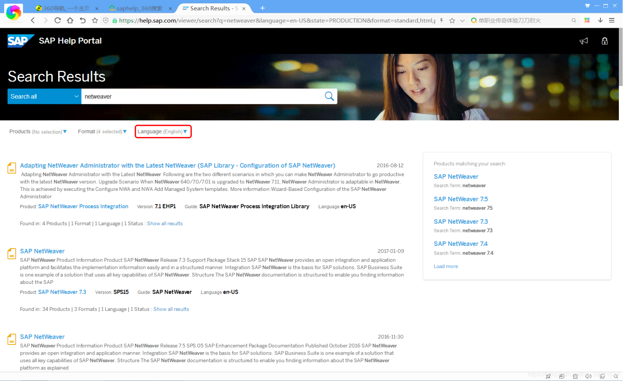Click SAP Help Portal title
The image size is (623, 381).
point(70,41)
